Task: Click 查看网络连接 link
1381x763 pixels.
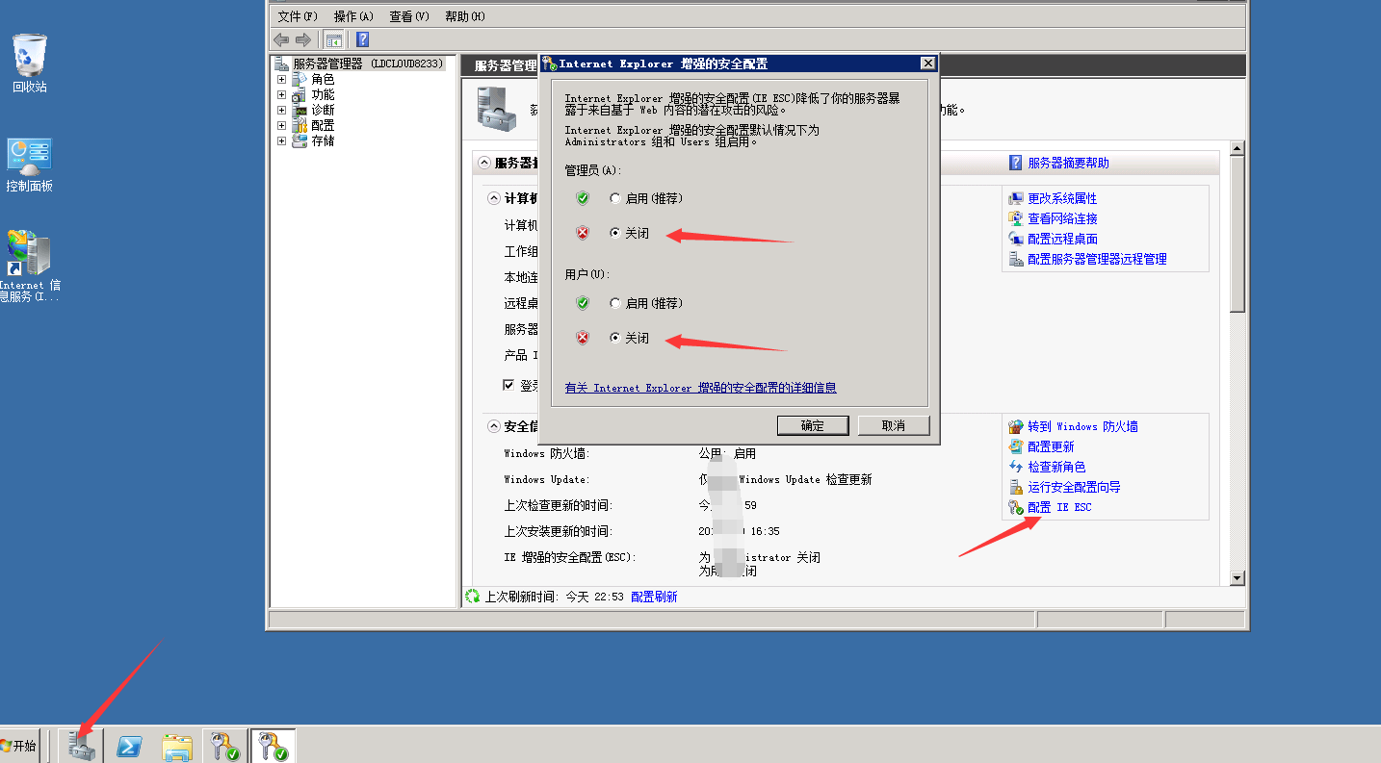Action: (1062, 218)
